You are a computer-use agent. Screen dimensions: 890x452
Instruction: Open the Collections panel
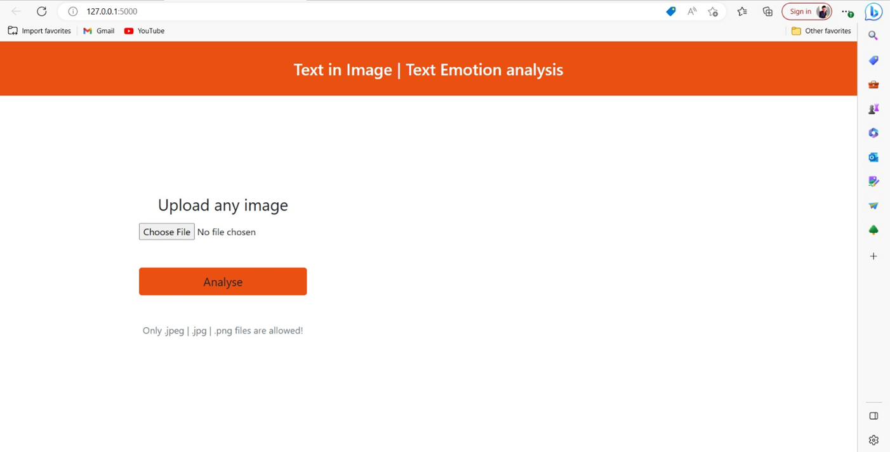767,11
